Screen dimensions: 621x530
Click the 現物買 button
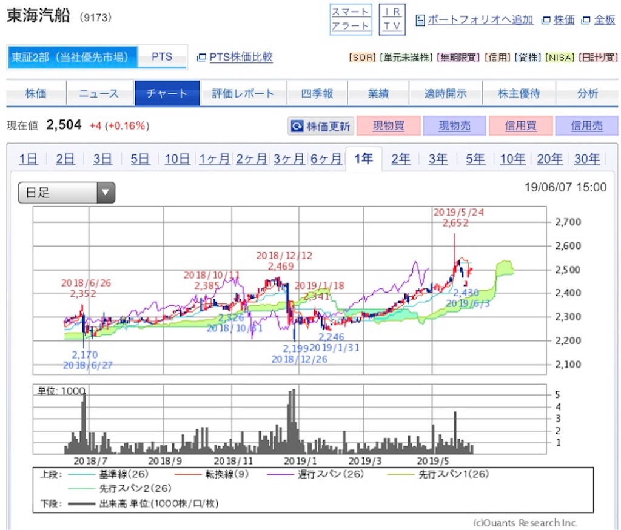(389, 126)
